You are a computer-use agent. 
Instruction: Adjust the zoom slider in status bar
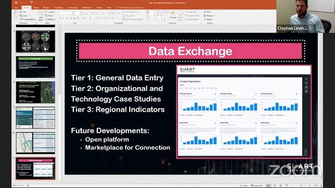point(301,186)
